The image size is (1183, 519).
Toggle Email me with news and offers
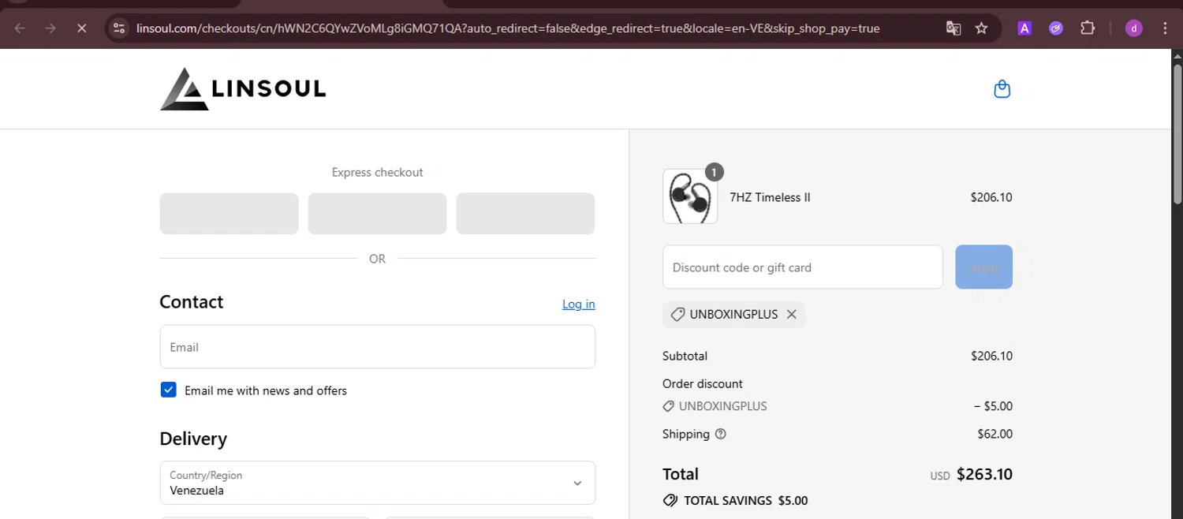point(169,390)
